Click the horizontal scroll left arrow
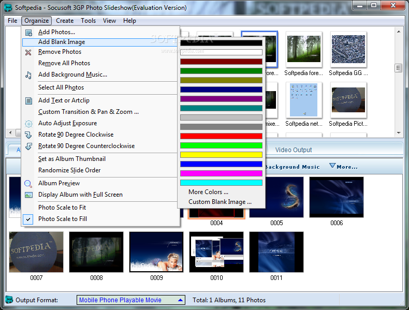Viewport: 409px width, 310px height. [x=10, y=133]
